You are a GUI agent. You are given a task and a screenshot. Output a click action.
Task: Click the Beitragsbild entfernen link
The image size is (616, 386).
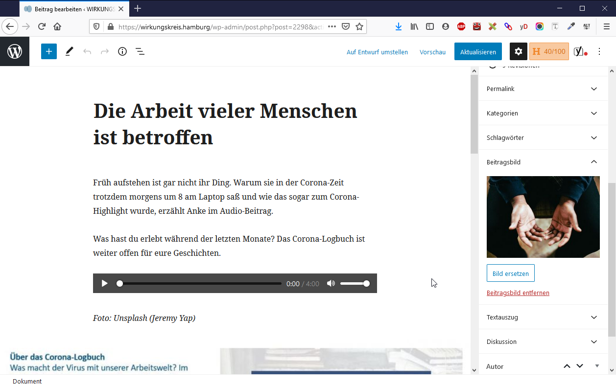point(518,293)
